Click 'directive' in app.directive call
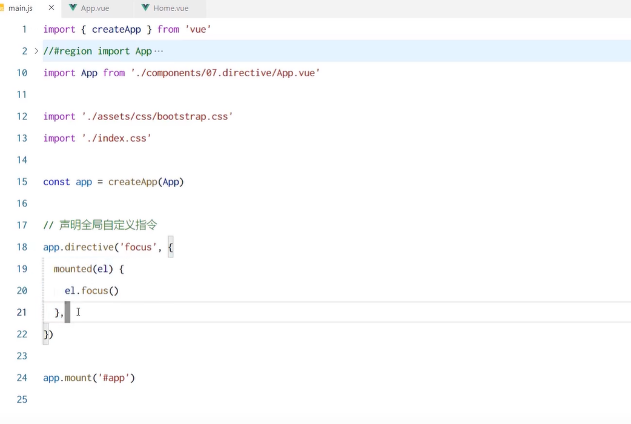The width and height of the screenshot is (631, 424). point(90,247)
